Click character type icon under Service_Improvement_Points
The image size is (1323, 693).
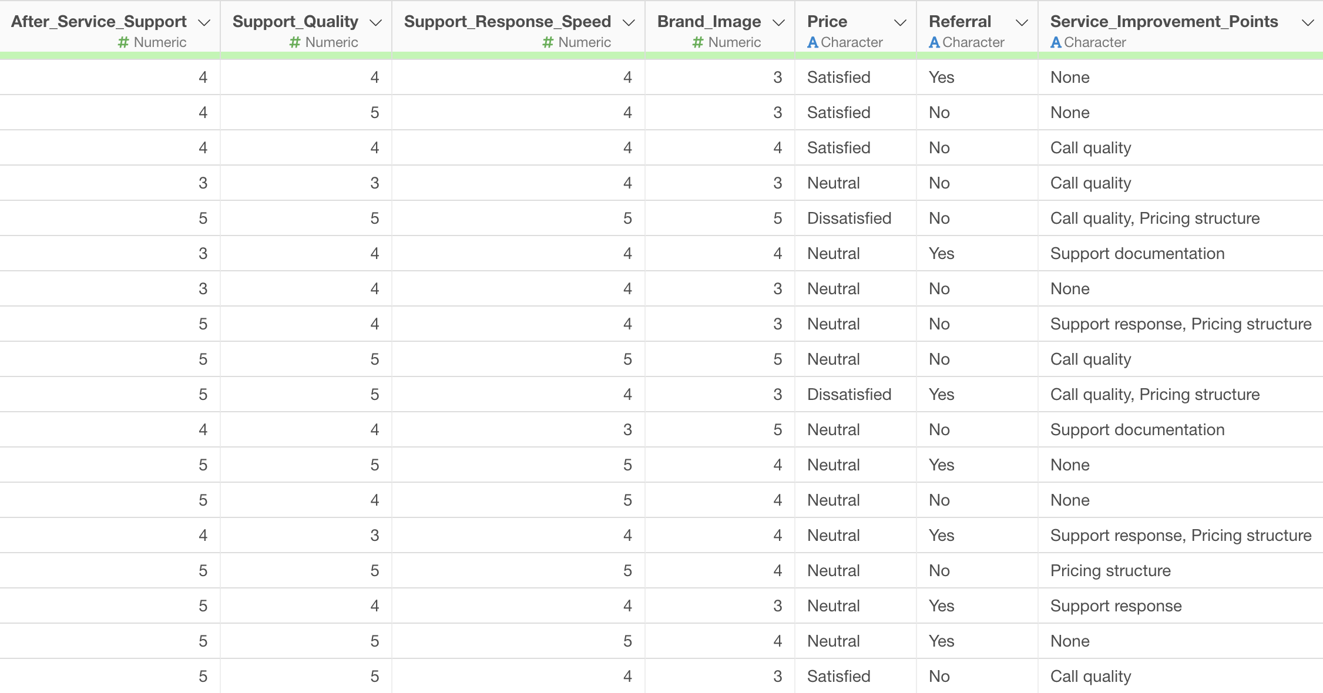point(1056,42)
